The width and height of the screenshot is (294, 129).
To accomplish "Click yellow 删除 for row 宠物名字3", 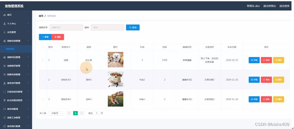I will pos(279,99).
